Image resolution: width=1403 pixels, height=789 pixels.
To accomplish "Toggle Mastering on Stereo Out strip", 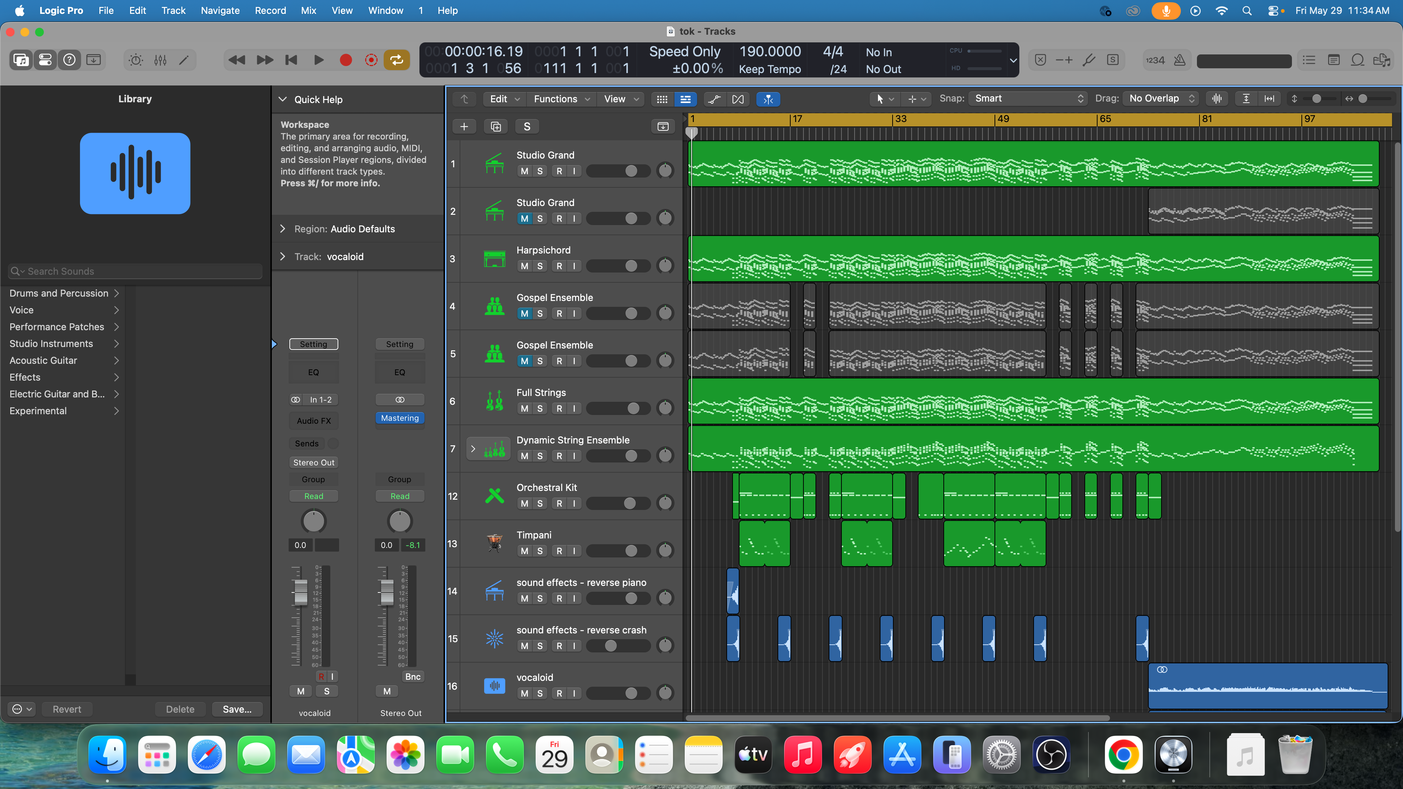I will pos(400,418).
